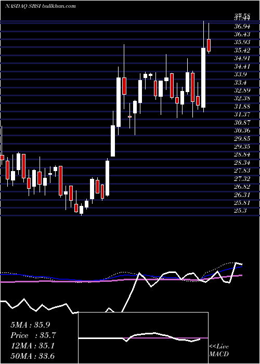Image resolution: width=260 pixels, height=364 pixels.
Task: Click the 5MA : 35.9 value
Action: (30, 325)
